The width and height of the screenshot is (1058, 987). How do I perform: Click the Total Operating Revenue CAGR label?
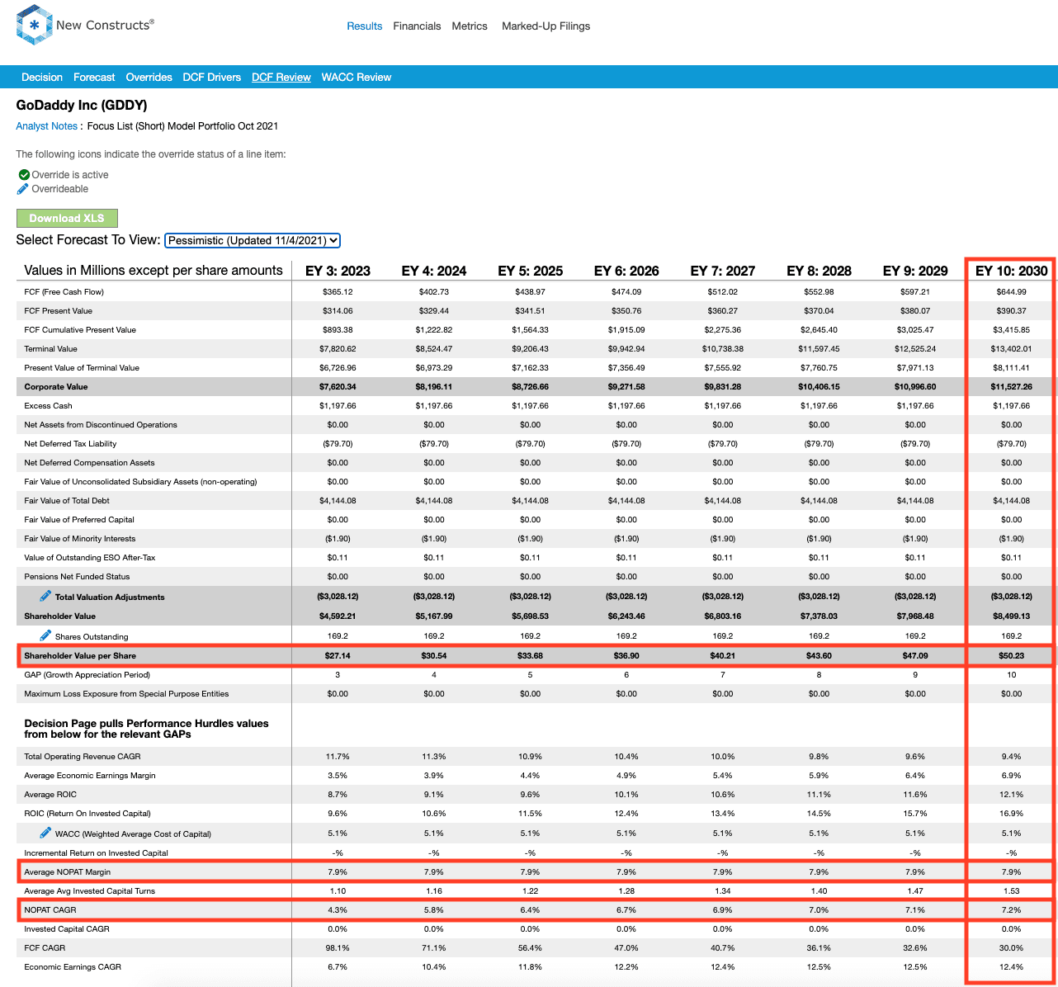[83, 757]
